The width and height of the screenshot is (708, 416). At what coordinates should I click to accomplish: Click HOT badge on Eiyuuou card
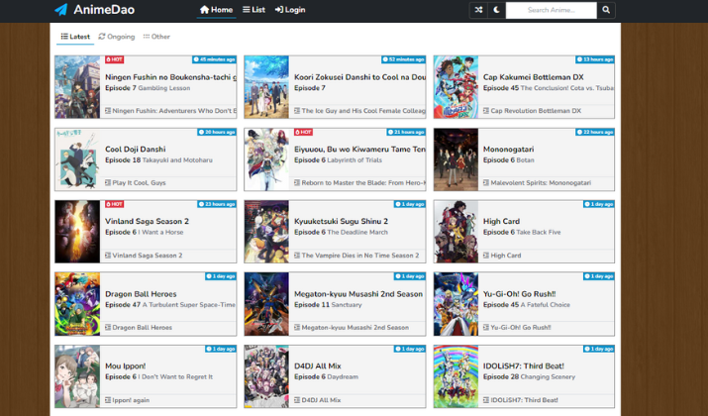303,132
